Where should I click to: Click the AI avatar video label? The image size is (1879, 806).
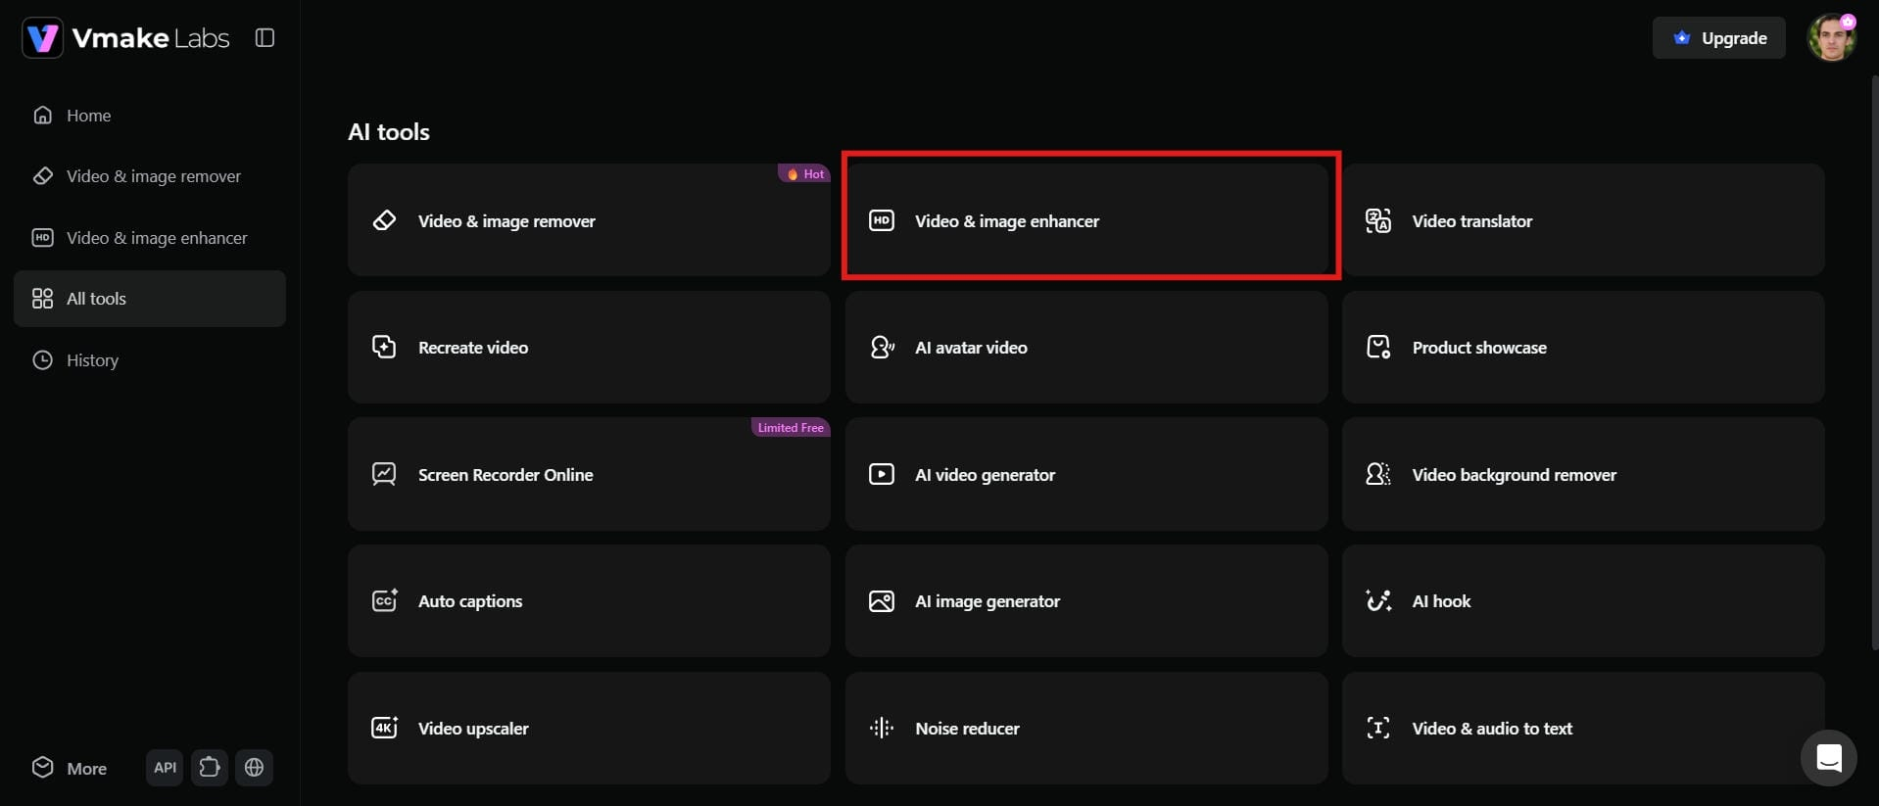tap(971, 348)
